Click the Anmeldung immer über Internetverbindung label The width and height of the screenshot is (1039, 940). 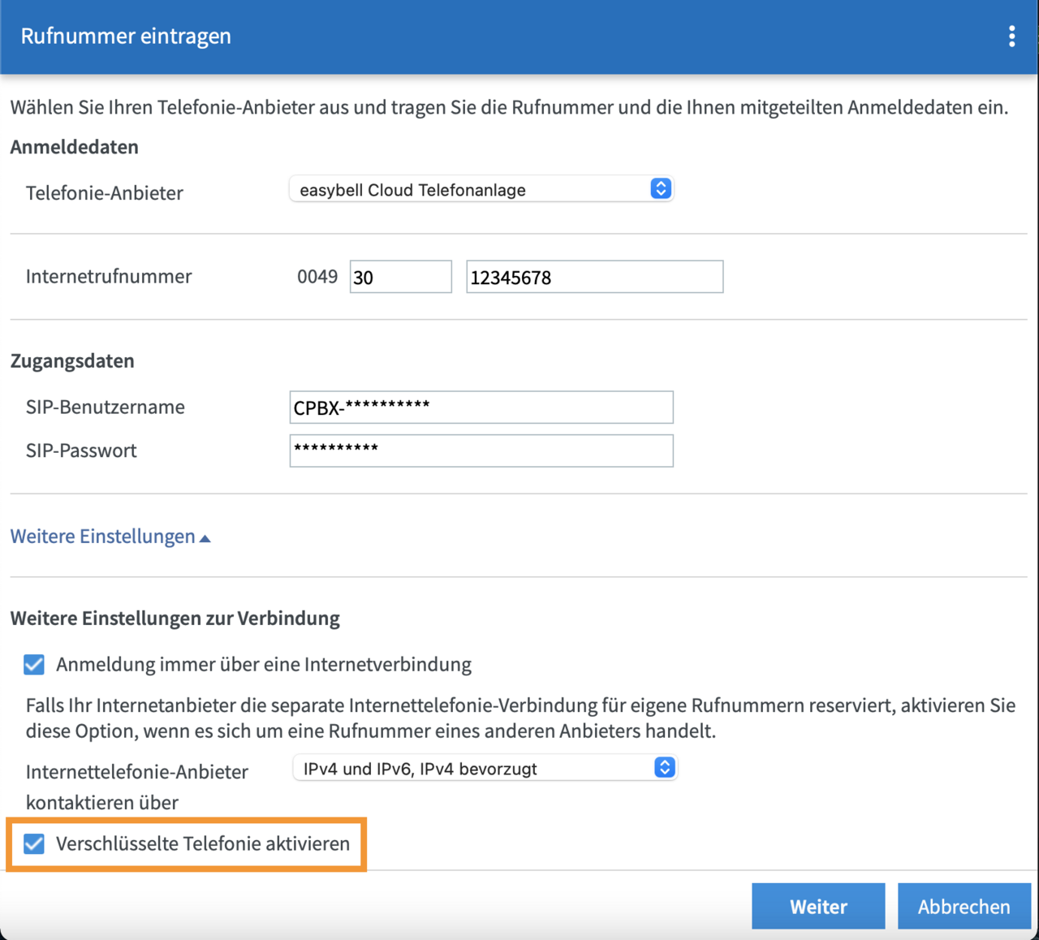(x=263, y=665)
